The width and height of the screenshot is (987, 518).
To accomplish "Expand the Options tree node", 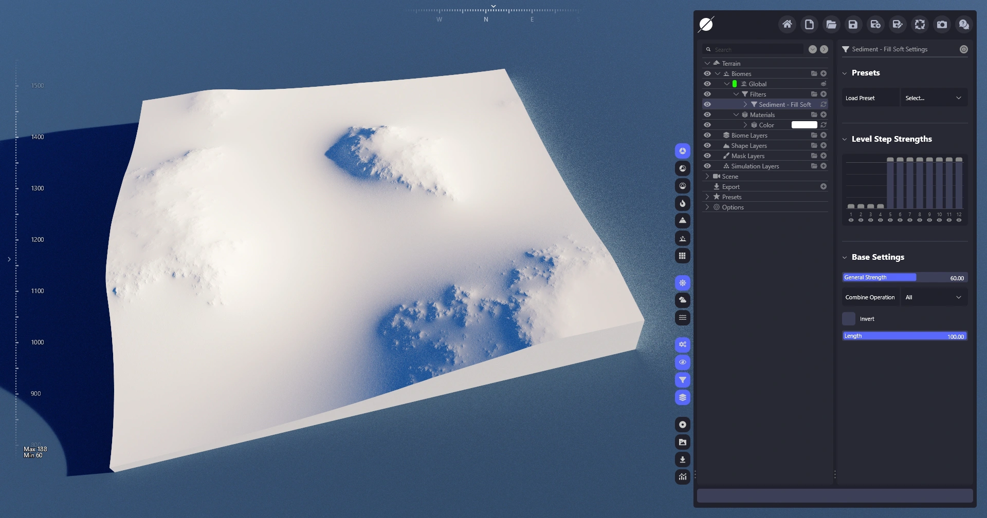I will (x=707, y=207).
